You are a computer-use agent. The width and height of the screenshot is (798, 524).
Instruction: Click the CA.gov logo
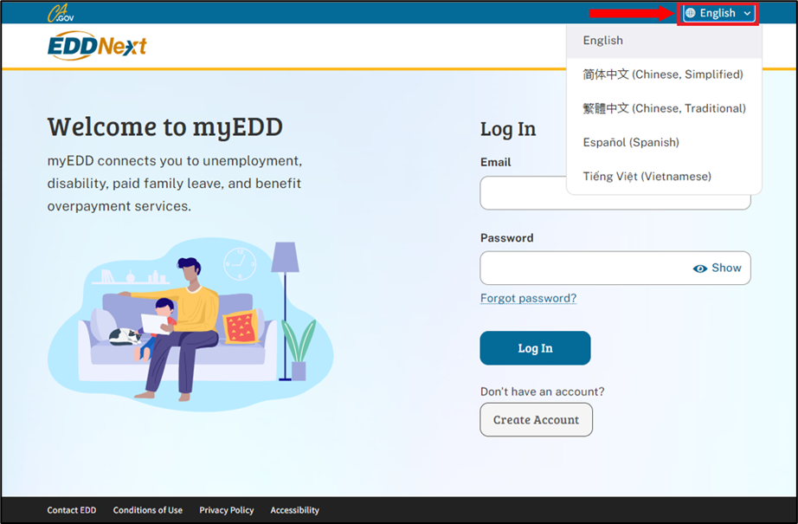coord(60,13)
